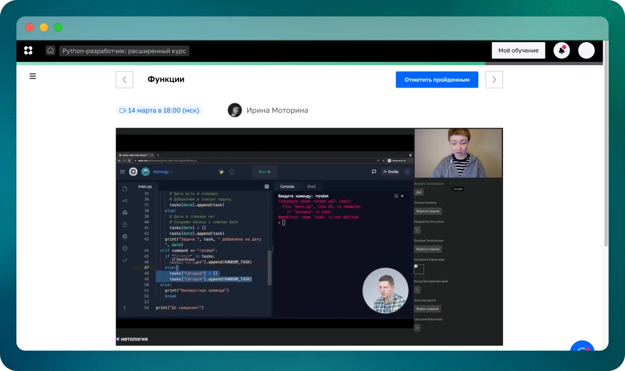Image resolution: width=625 pixels, height=371 pixels.
Task: Click 'Python-разработчик: расширенный курс' breadcrumb
Action: coord(124,51)
